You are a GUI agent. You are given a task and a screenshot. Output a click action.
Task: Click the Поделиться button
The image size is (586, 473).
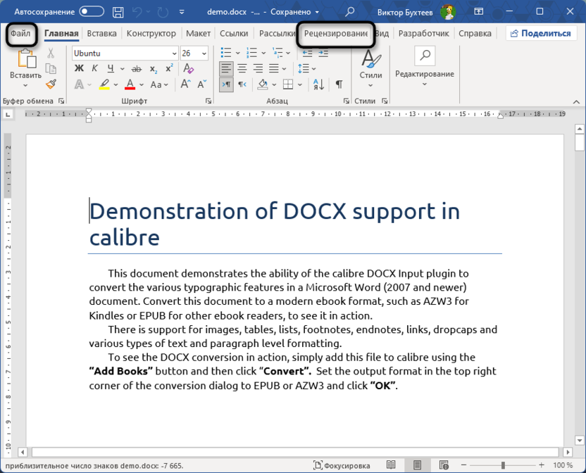pos(541,33)
